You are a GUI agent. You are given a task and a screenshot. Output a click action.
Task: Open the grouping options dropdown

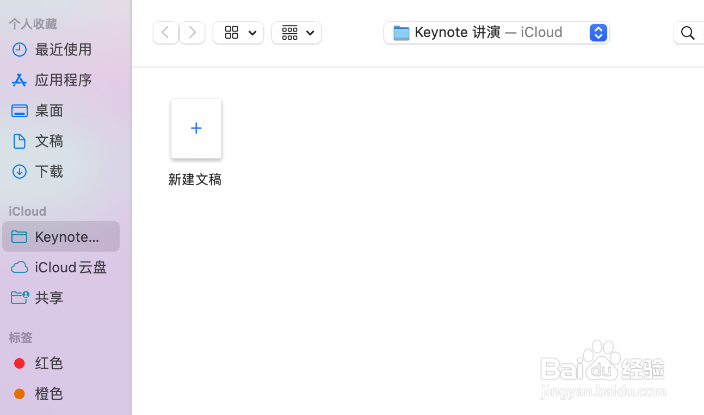(x=296, y=33)
